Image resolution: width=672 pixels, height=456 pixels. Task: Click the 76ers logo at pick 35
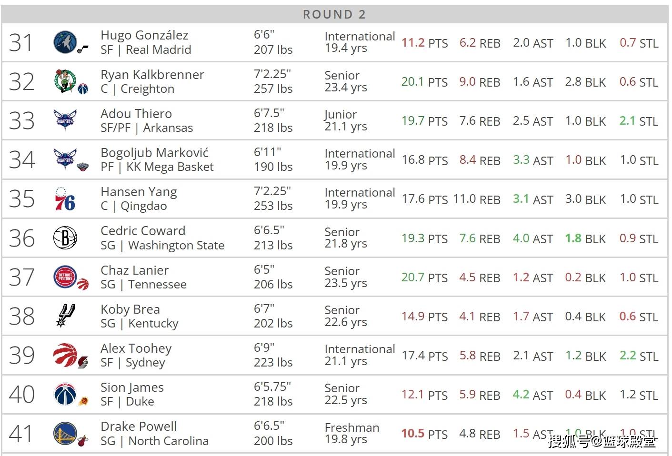coord(65,199)
